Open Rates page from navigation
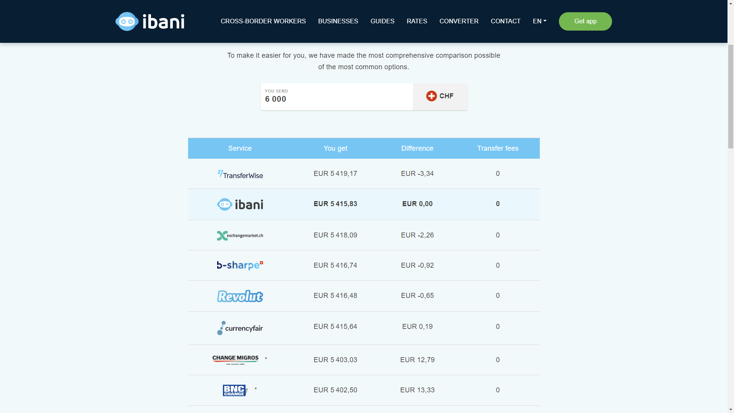This screenshot has height=413, width=734. click(x=417, y=21)
